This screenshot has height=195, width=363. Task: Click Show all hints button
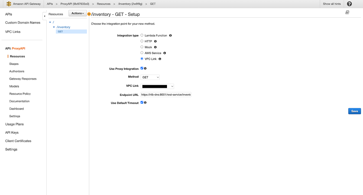tap(332, 4)
